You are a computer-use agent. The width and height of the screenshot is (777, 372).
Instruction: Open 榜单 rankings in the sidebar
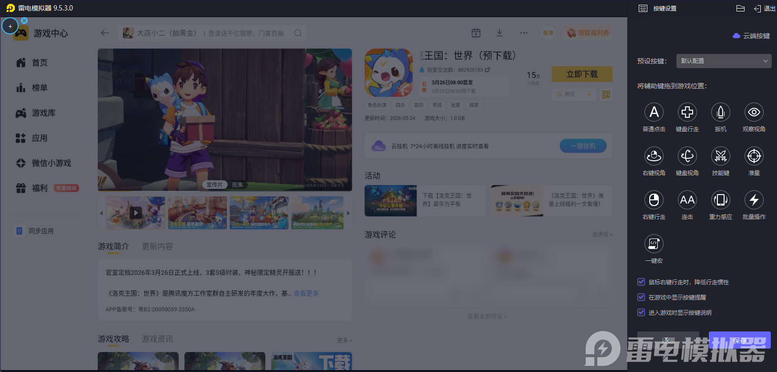[x=32, y=88]
